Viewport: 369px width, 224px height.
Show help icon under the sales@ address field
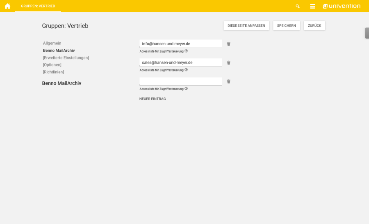coord(186,70)
